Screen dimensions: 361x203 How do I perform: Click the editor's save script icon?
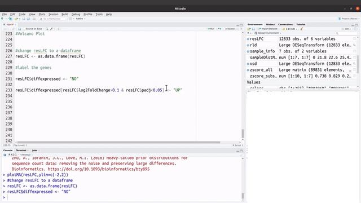pyautogui.click(x=20, y=29)
